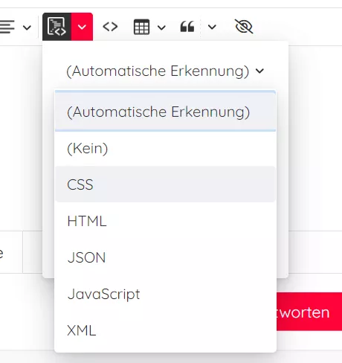Click the chevron beside Automatische Erkennung
This screenshot has width=342, height=363.
(259, 71)
